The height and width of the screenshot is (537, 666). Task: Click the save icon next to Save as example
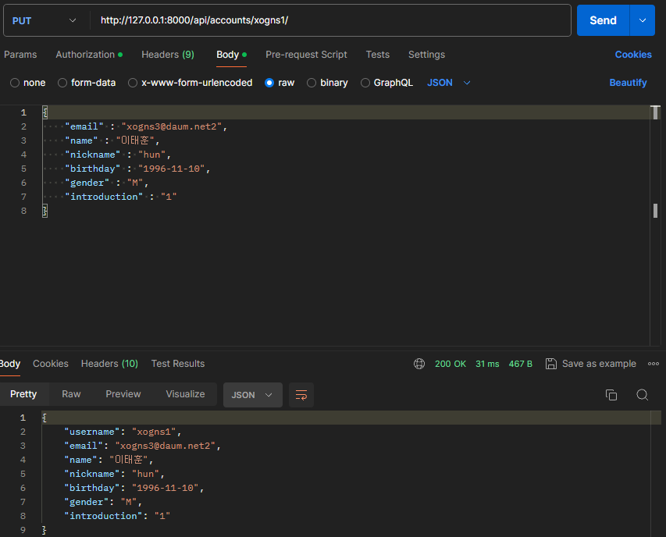click(551, 364)
